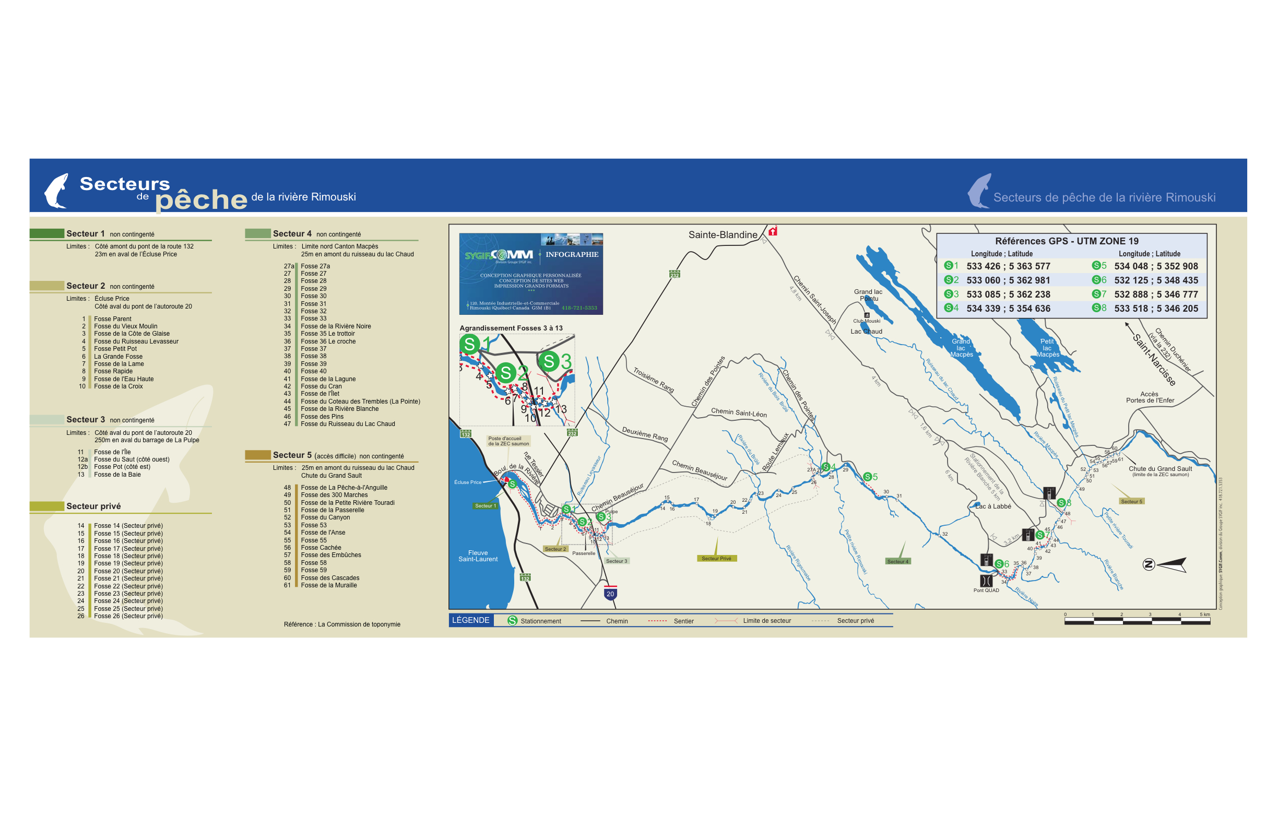Image resolution: width=1278 pixels, height=827 pixels.
Task: Click 'Fosse Parent' in Secteur 2 list
Action: click(112, 319)
